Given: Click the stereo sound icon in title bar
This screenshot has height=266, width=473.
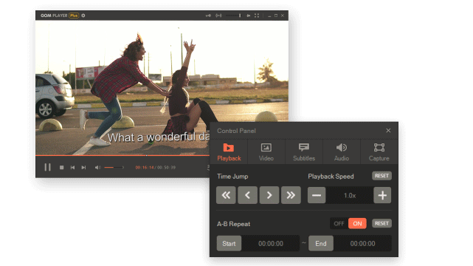Looking at the screenshot, I should click(x=218, y=16).
